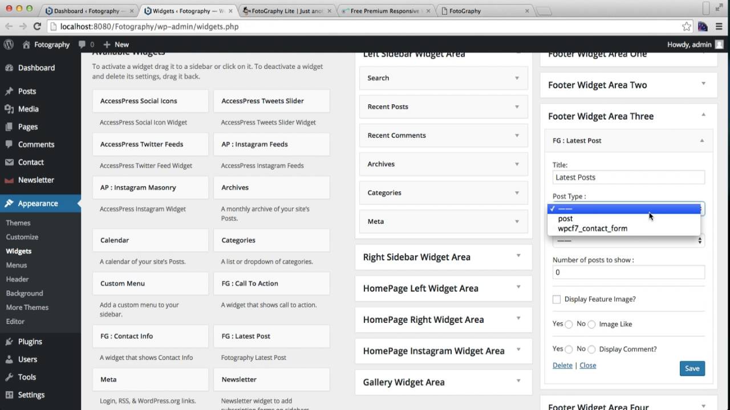Screen dimensions: 730x410
Task: Reload the page with refresh button
Action: [37, 26]
